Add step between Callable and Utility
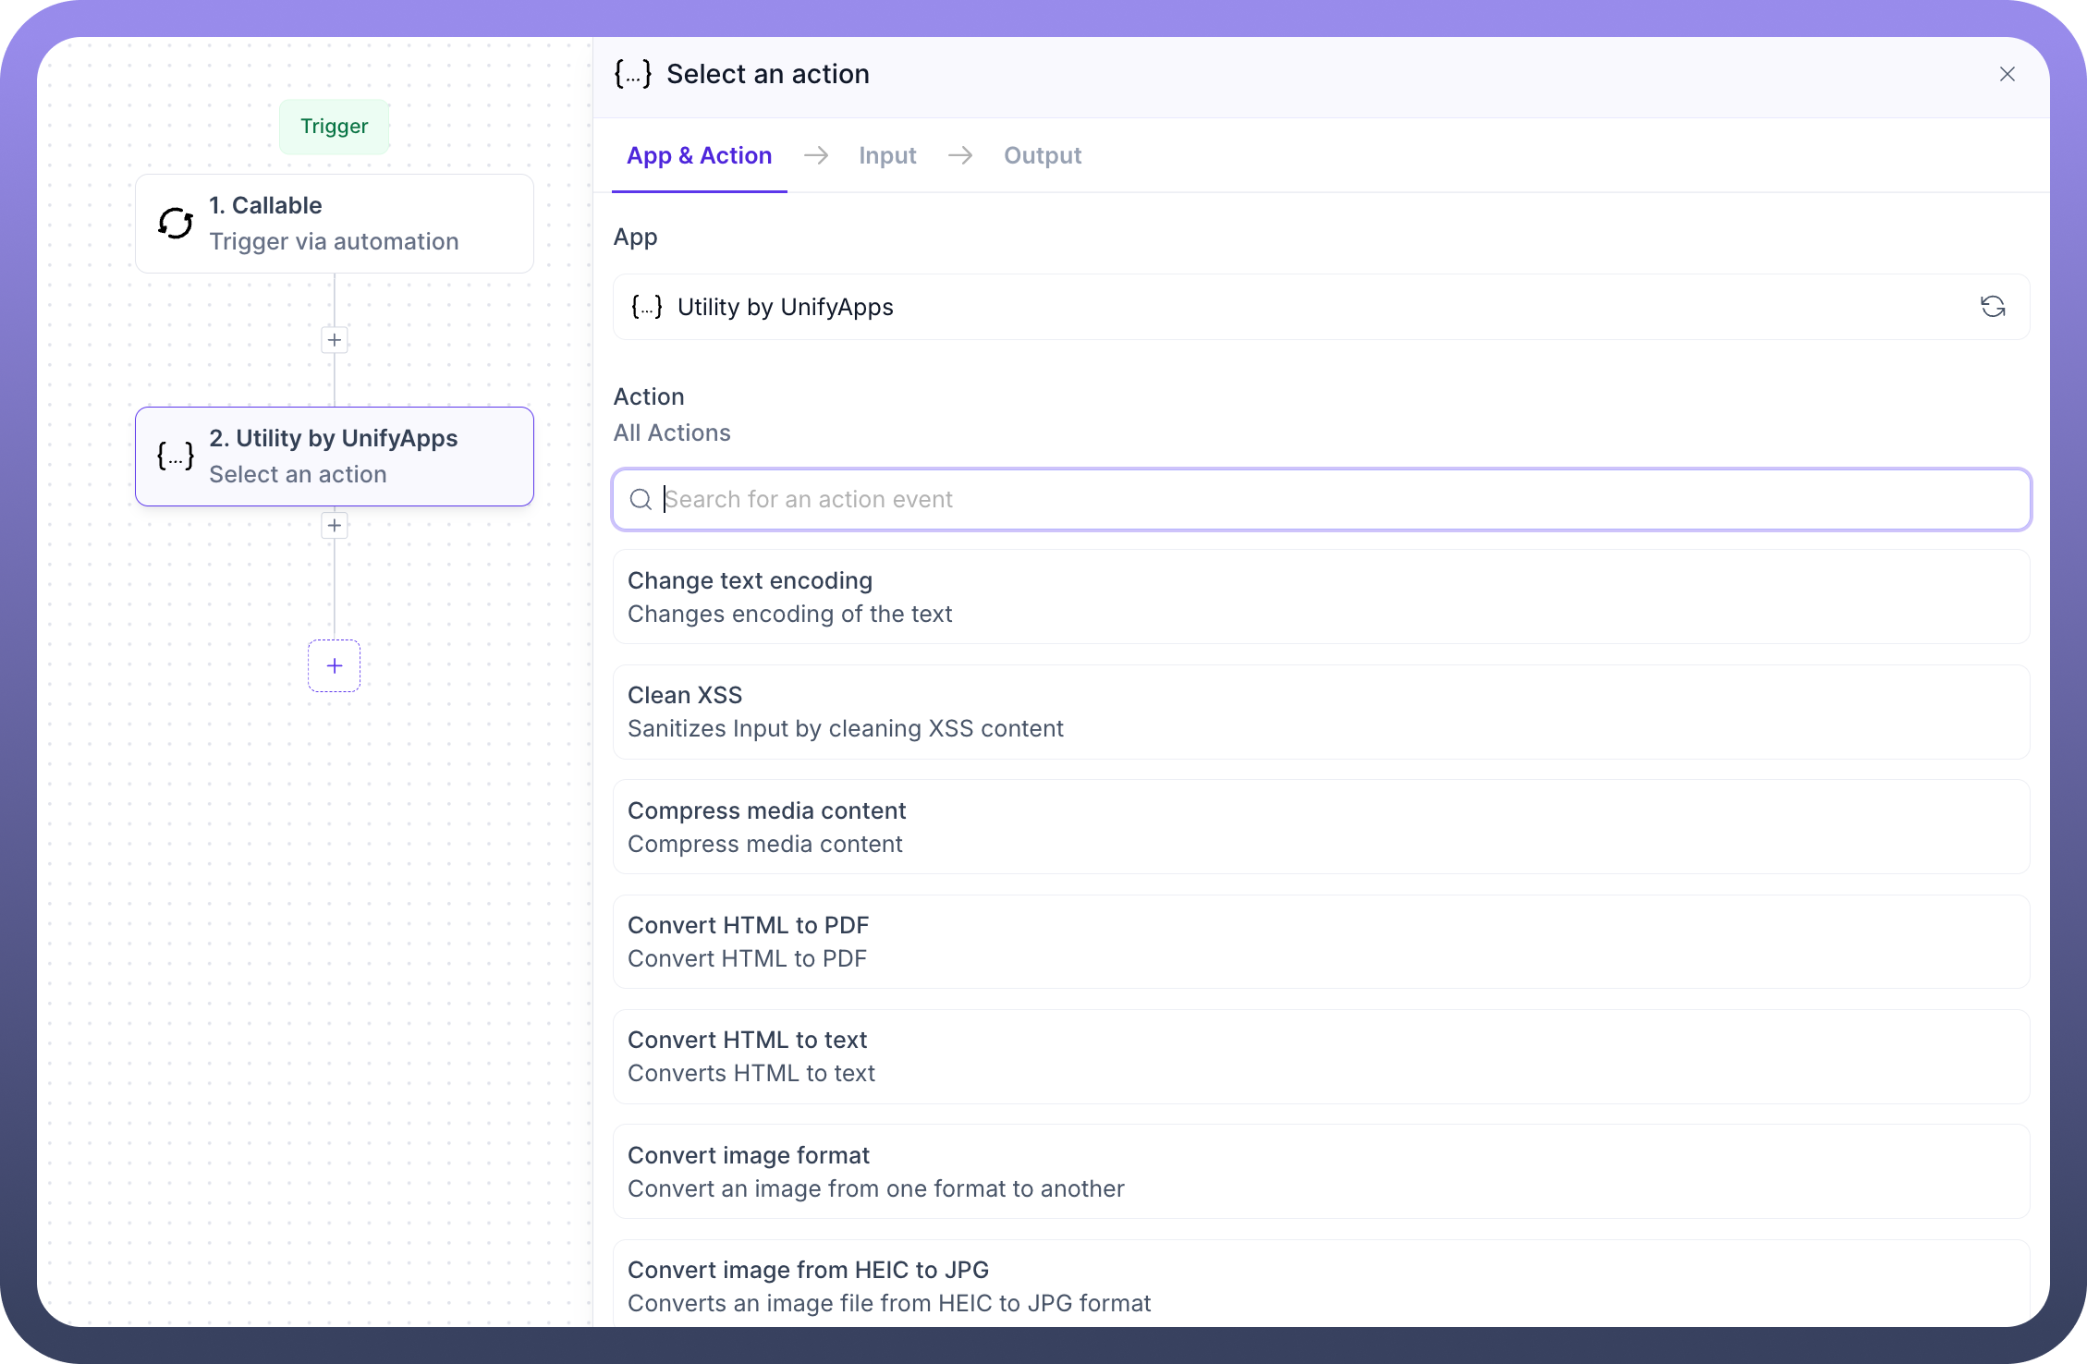The height and width of the screenshot is (1364, 2087). click(x=335, y=340)
